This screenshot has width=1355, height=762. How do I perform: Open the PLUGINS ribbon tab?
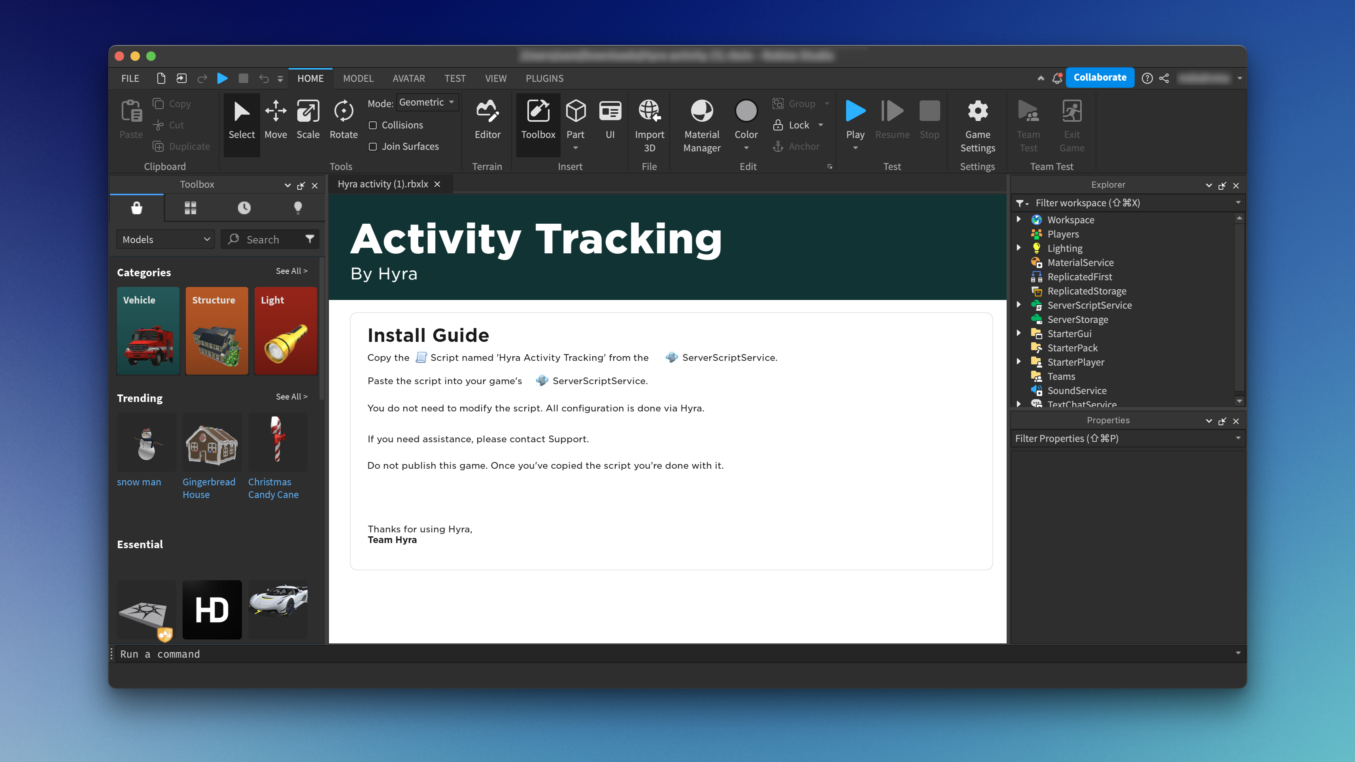[x=544, y=78]
